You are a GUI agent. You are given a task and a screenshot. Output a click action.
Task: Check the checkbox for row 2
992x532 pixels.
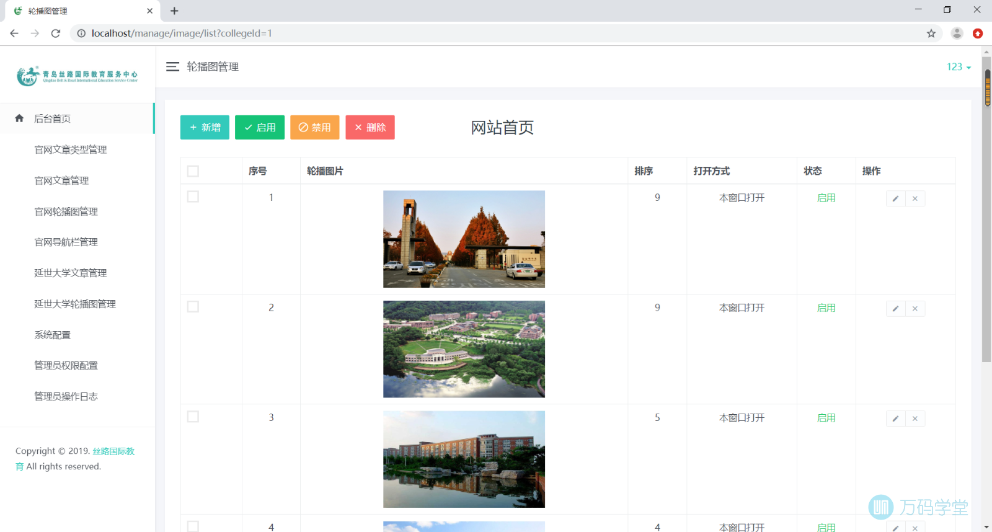pyautogui.click(x=193, y=307)
